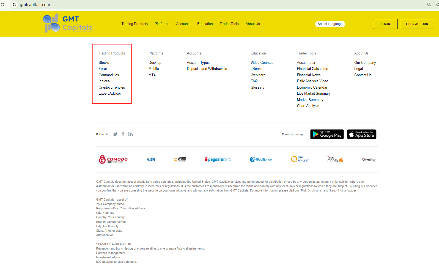Image resolution: width=439 pixels, height=268 pixels.
Task: Click the zoom magnifier icon in address bar
Action: [x=429, y=5]
